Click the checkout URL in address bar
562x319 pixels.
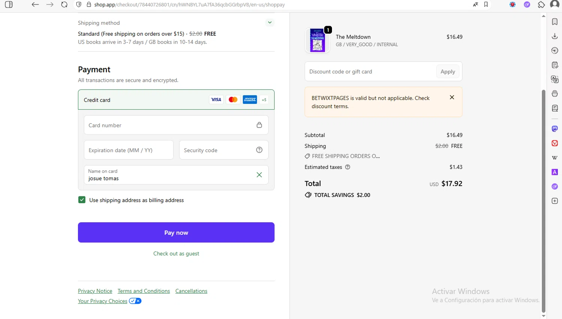(189, 5)
